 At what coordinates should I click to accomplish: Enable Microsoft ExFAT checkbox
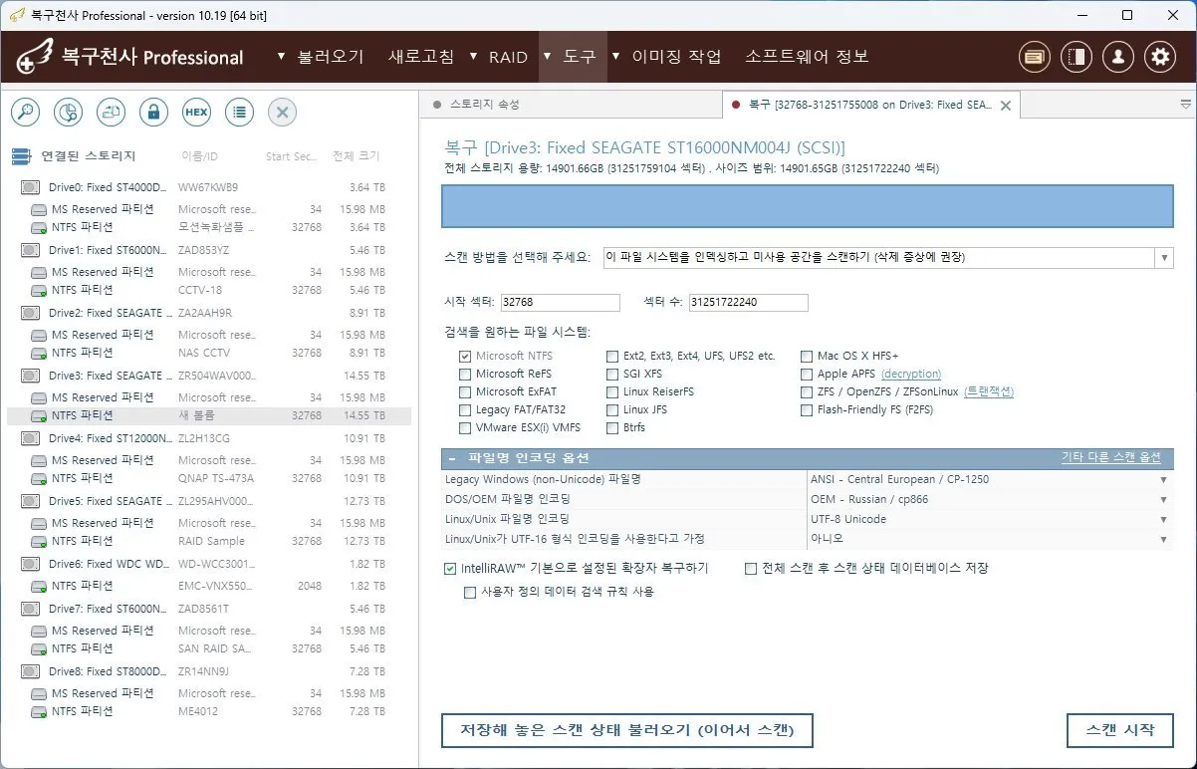[465, 391]
